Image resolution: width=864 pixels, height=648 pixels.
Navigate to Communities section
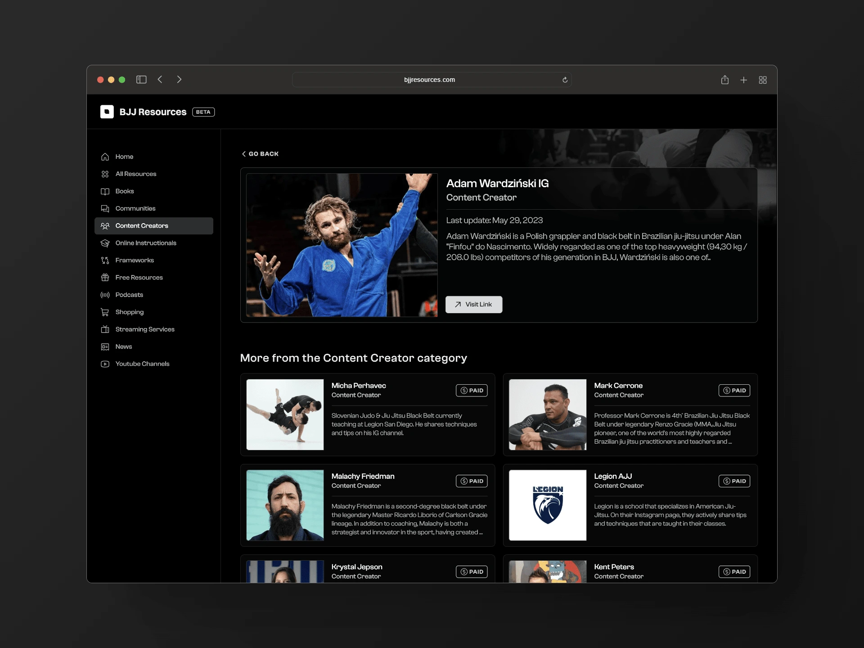[154, 208]
